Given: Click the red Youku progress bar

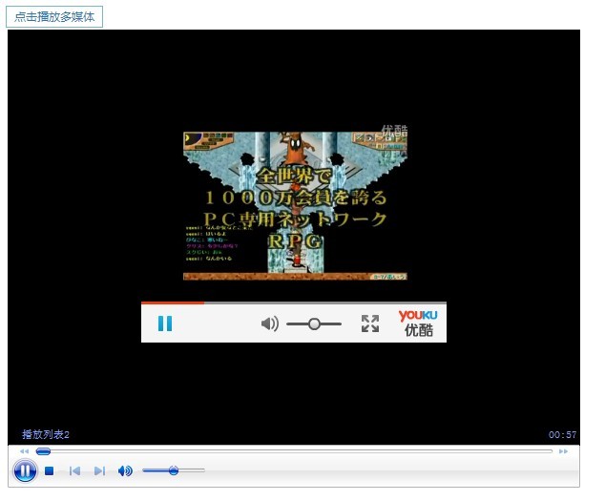Looking at the screenshot, I should [x=173, y=303].
